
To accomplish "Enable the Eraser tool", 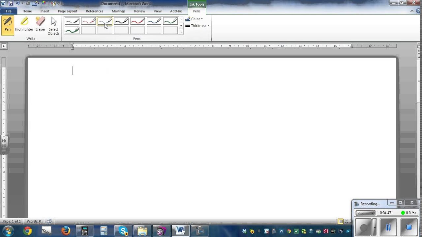I will click(x=40, y=25).
